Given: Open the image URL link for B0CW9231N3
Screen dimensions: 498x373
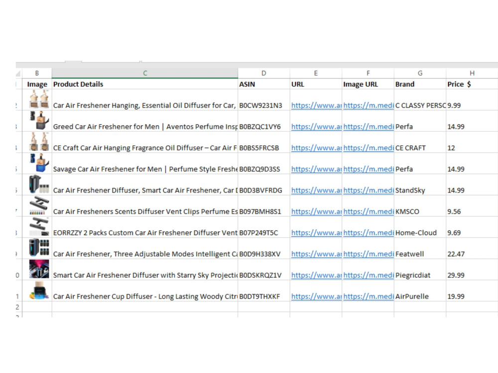Looking at the screenshot, I should click(x=369, y=105).
